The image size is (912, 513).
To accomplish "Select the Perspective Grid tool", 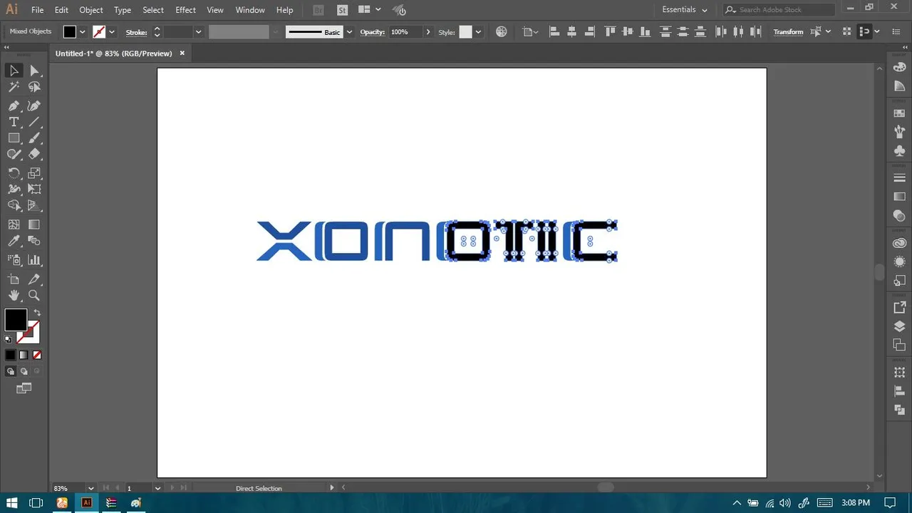I will click(34, 205).
